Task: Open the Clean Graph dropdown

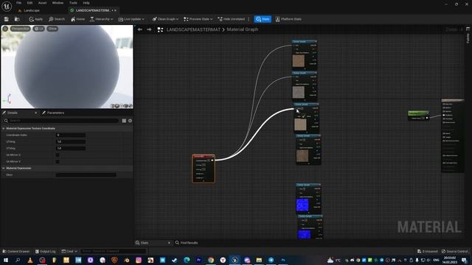Action: pos(165,19)
